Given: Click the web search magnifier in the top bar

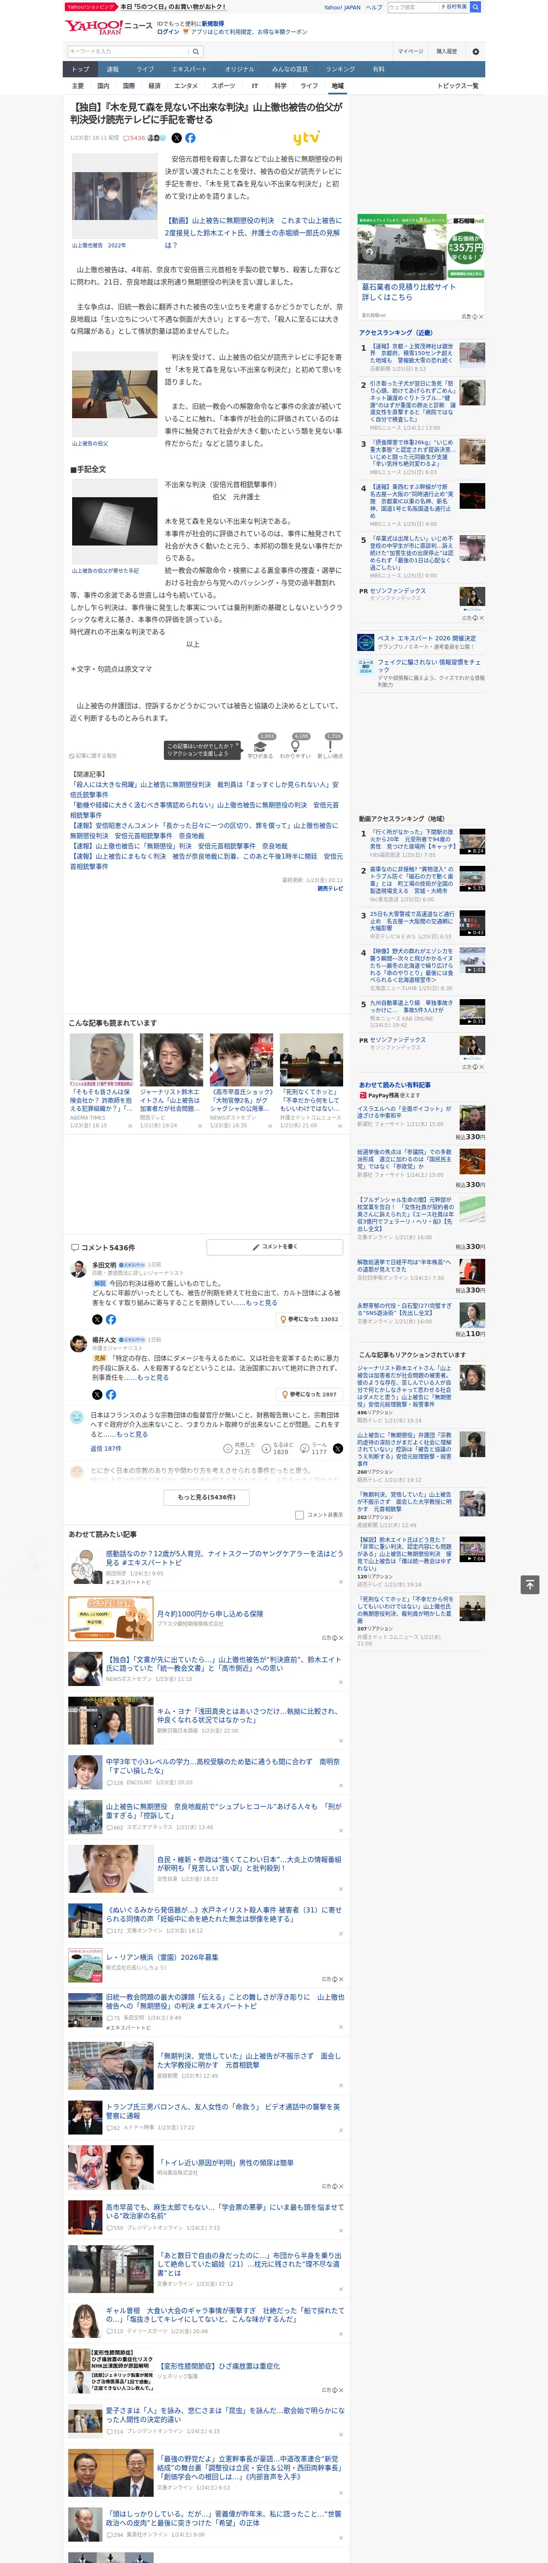Looking at the screenshot, I should [x=475, y=7].
